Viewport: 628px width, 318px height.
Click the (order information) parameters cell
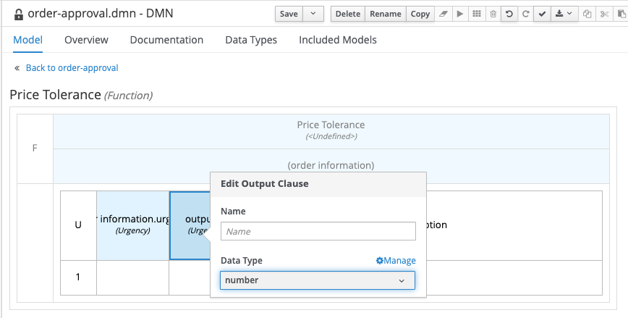[x=331, y=165]
